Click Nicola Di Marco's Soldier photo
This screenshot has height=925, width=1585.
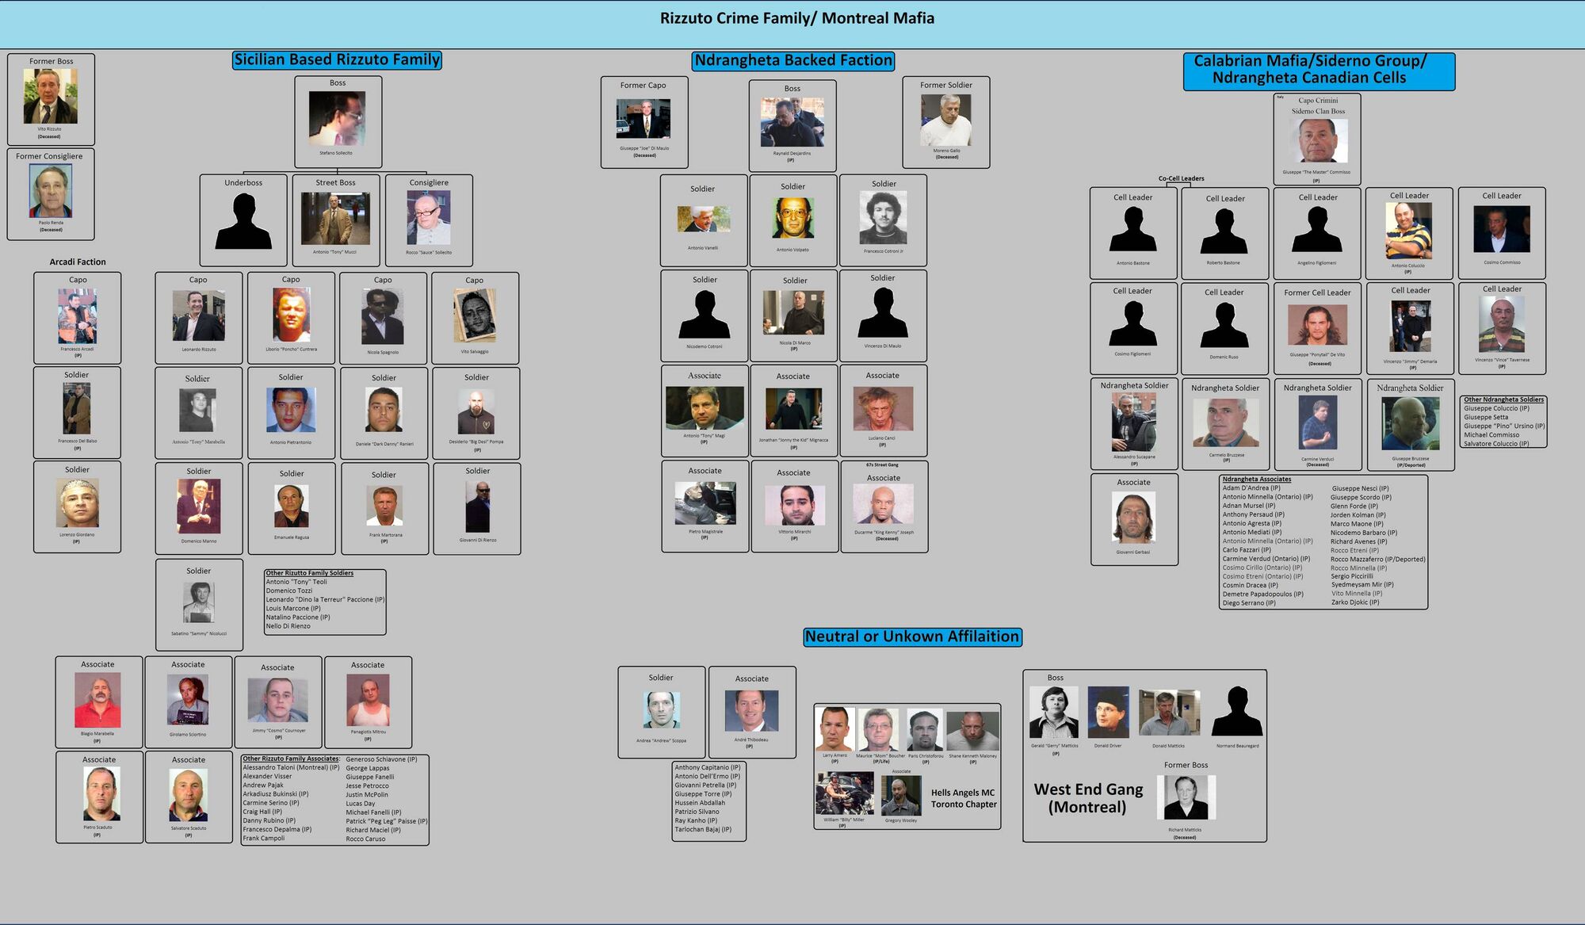793,312
